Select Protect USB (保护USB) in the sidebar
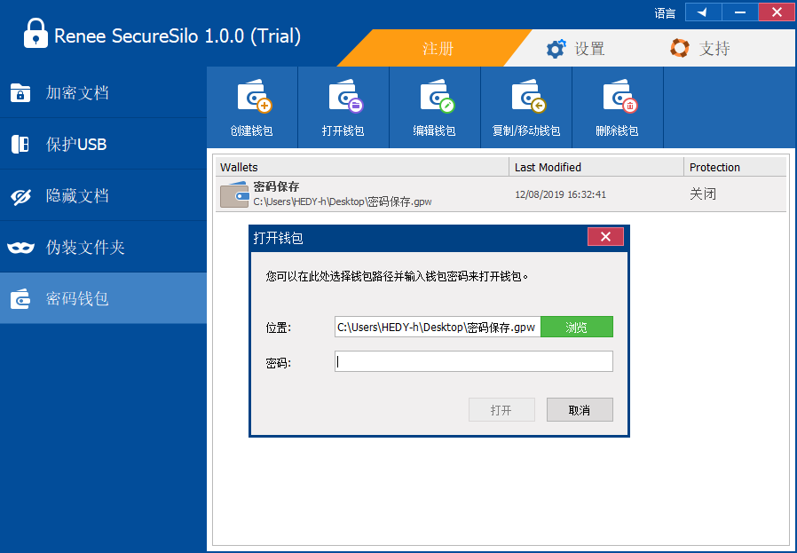The width and height of the screenshot is (797, 553). (103, 144)
